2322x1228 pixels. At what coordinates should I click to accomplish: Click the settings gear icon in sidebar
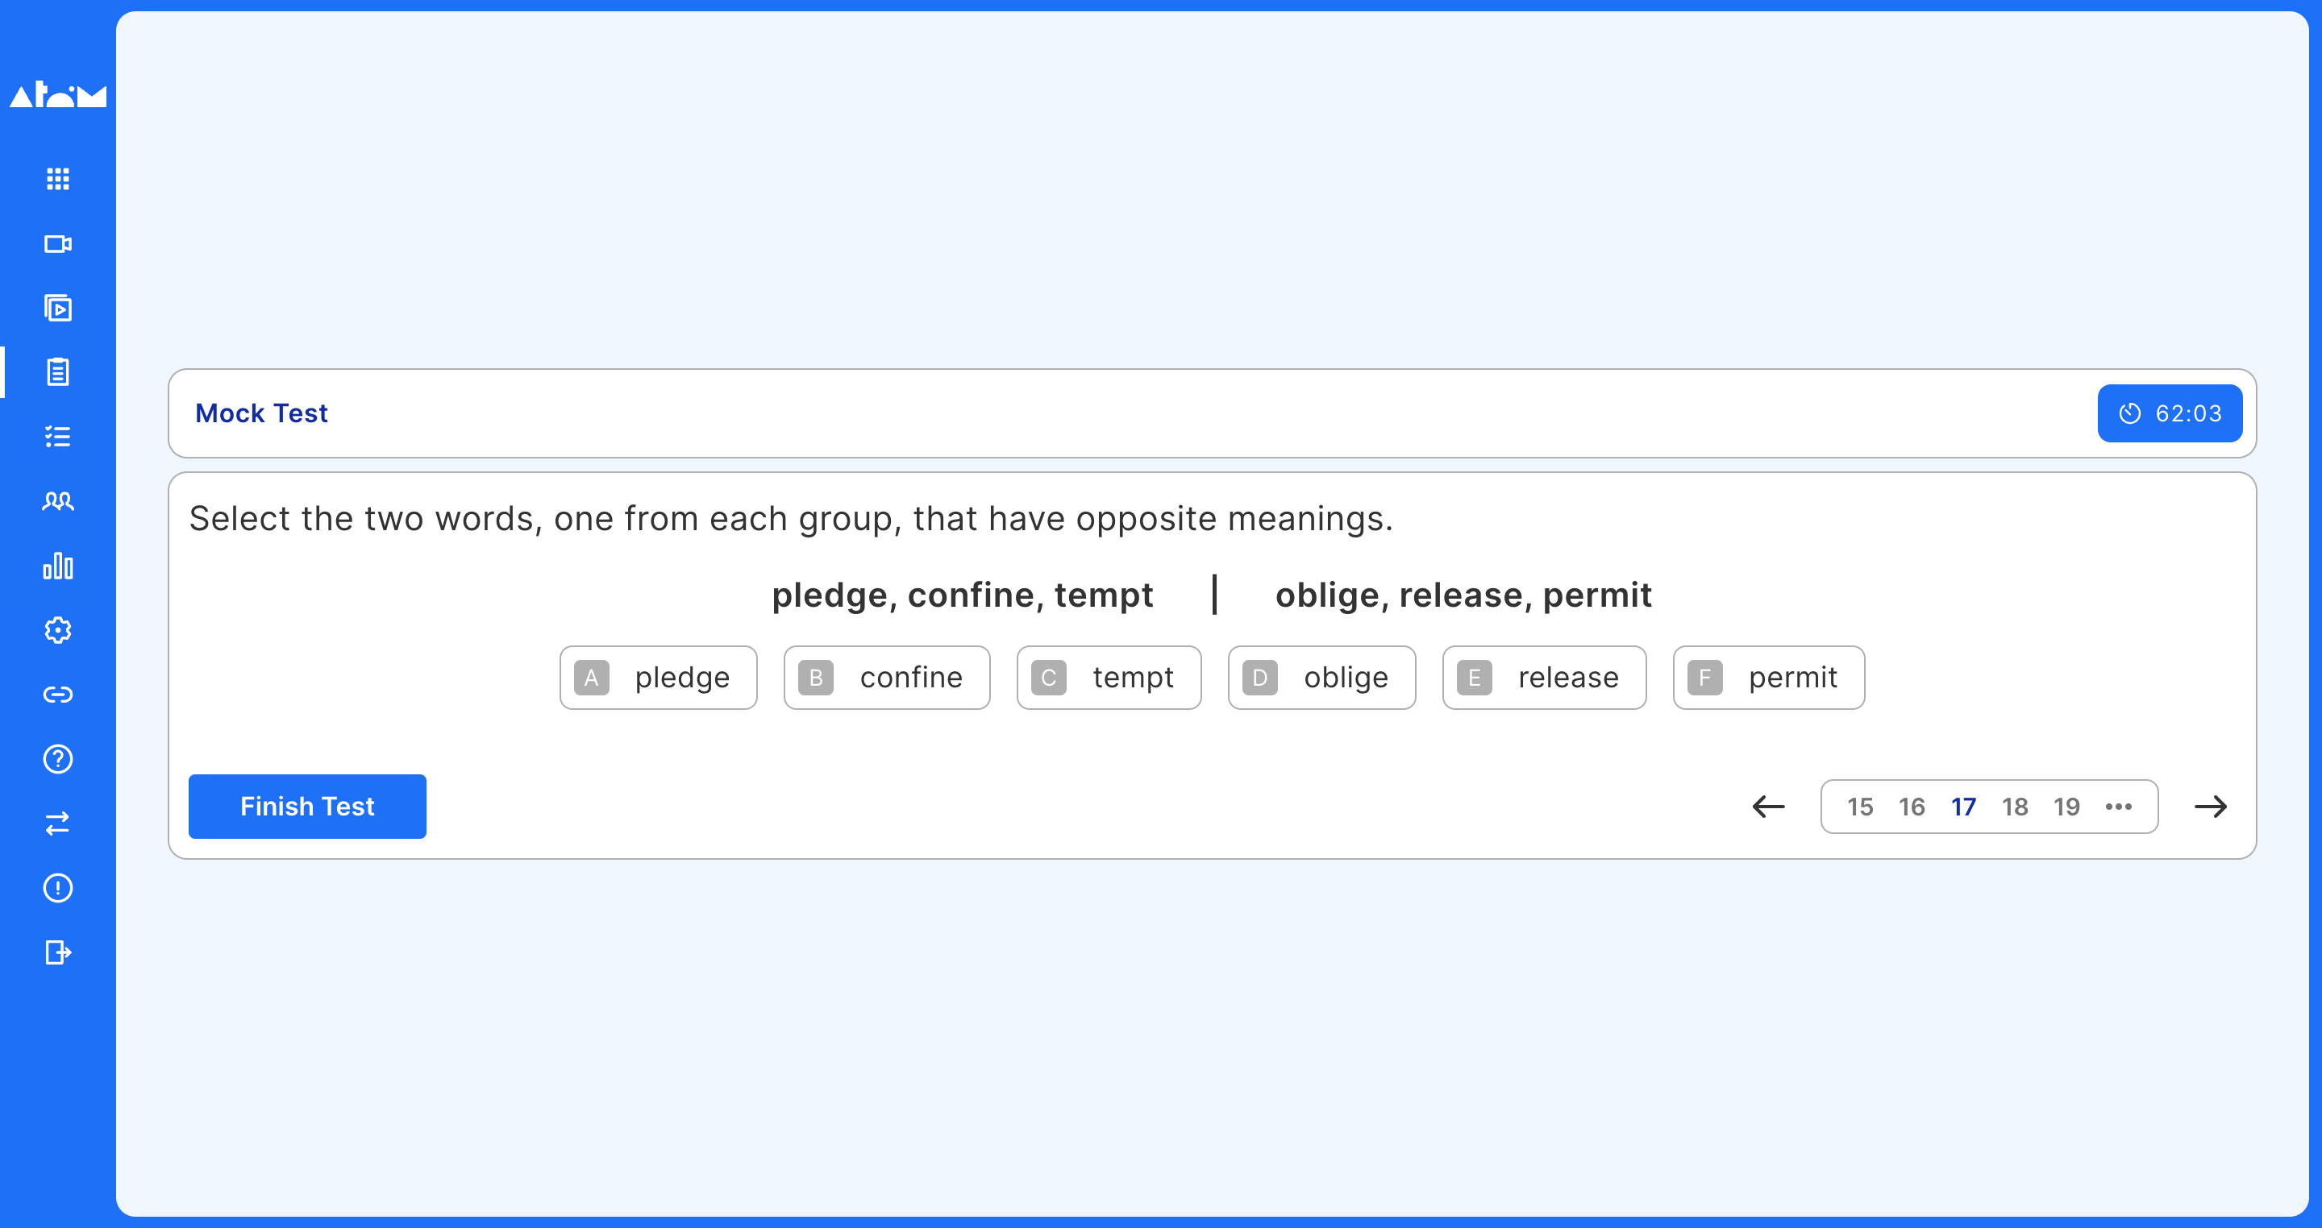tap(58, 631)
